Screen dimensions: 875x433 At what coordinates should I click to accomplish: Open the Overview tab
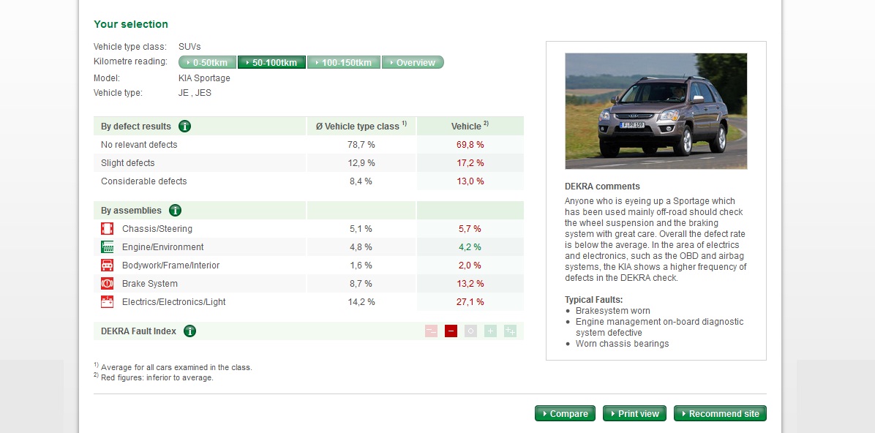tap(413, 62)
